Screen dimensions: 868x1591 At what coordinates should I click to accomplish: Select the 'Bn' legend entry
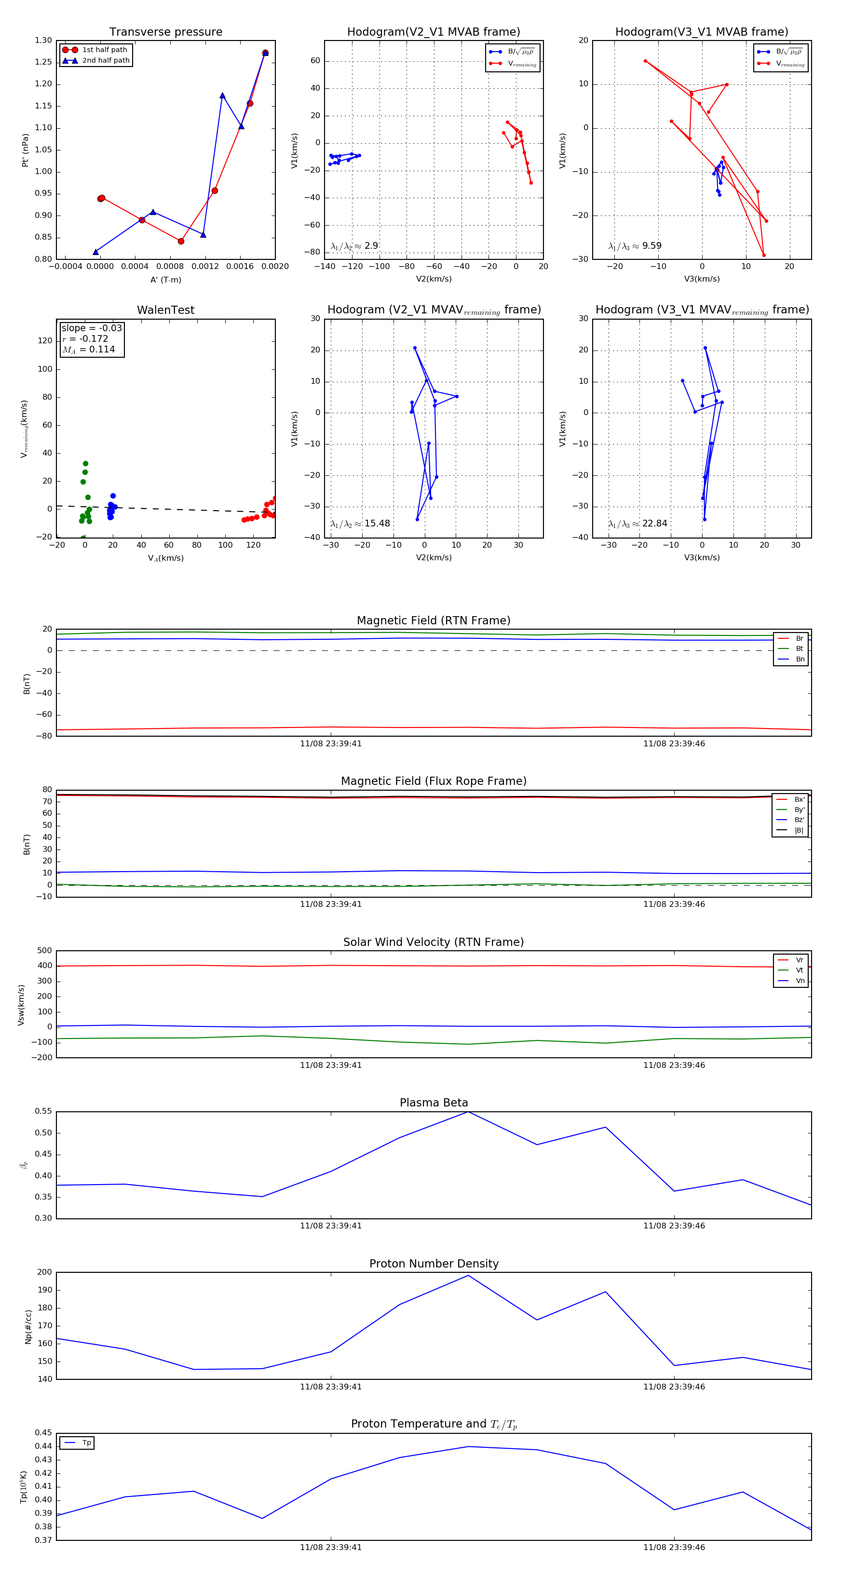[791, 659]
